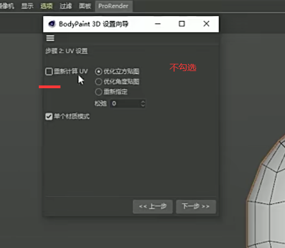
Task: Minimize the BodyPaint 3D wizard window
Action: [x=157, y=24]
